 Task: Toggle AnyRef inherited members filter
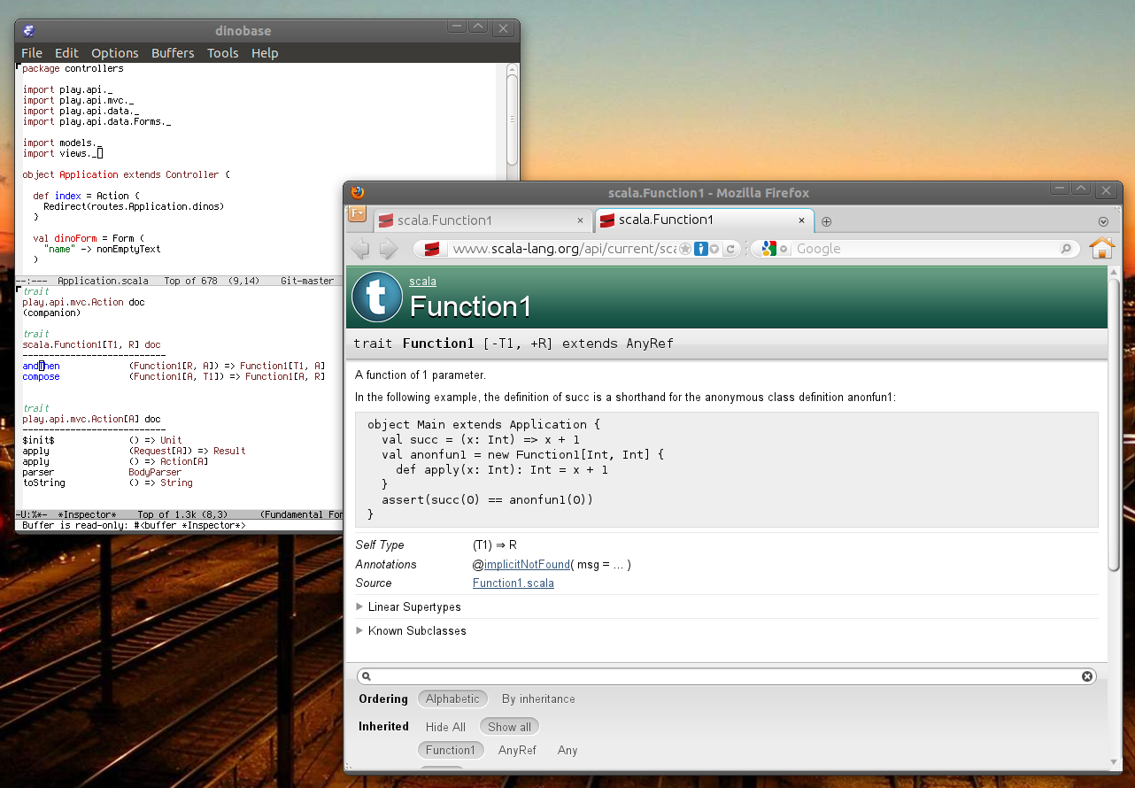(x=516, y=750)
